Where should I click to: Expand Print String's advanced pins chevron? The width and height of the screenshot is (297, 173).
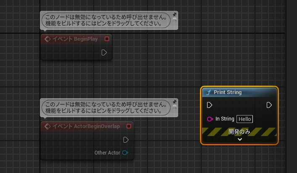pos(239,139)
